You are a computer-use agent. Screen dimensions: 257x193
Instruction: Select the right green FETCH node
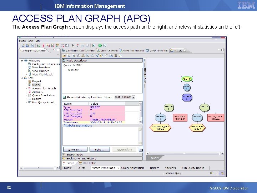point(205,108)
